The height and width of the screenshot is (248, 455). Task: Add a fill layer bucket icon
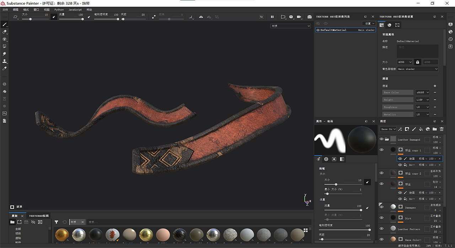pos(421,129)
